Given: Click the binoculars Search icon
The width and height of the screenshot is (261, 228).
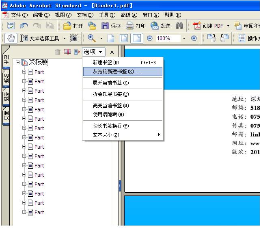Looking at the screenshot, I should [x=179, y=26].
